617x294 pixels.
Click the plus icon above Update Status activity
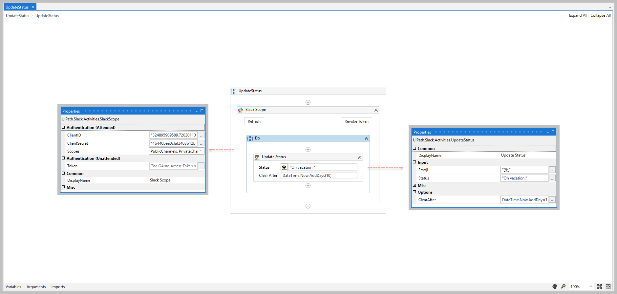point(308,150)
